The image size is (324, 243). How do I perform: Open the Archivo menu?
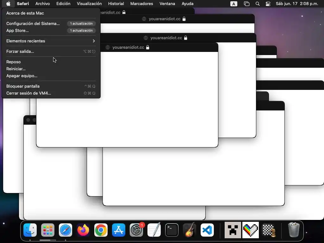point(43,3)
